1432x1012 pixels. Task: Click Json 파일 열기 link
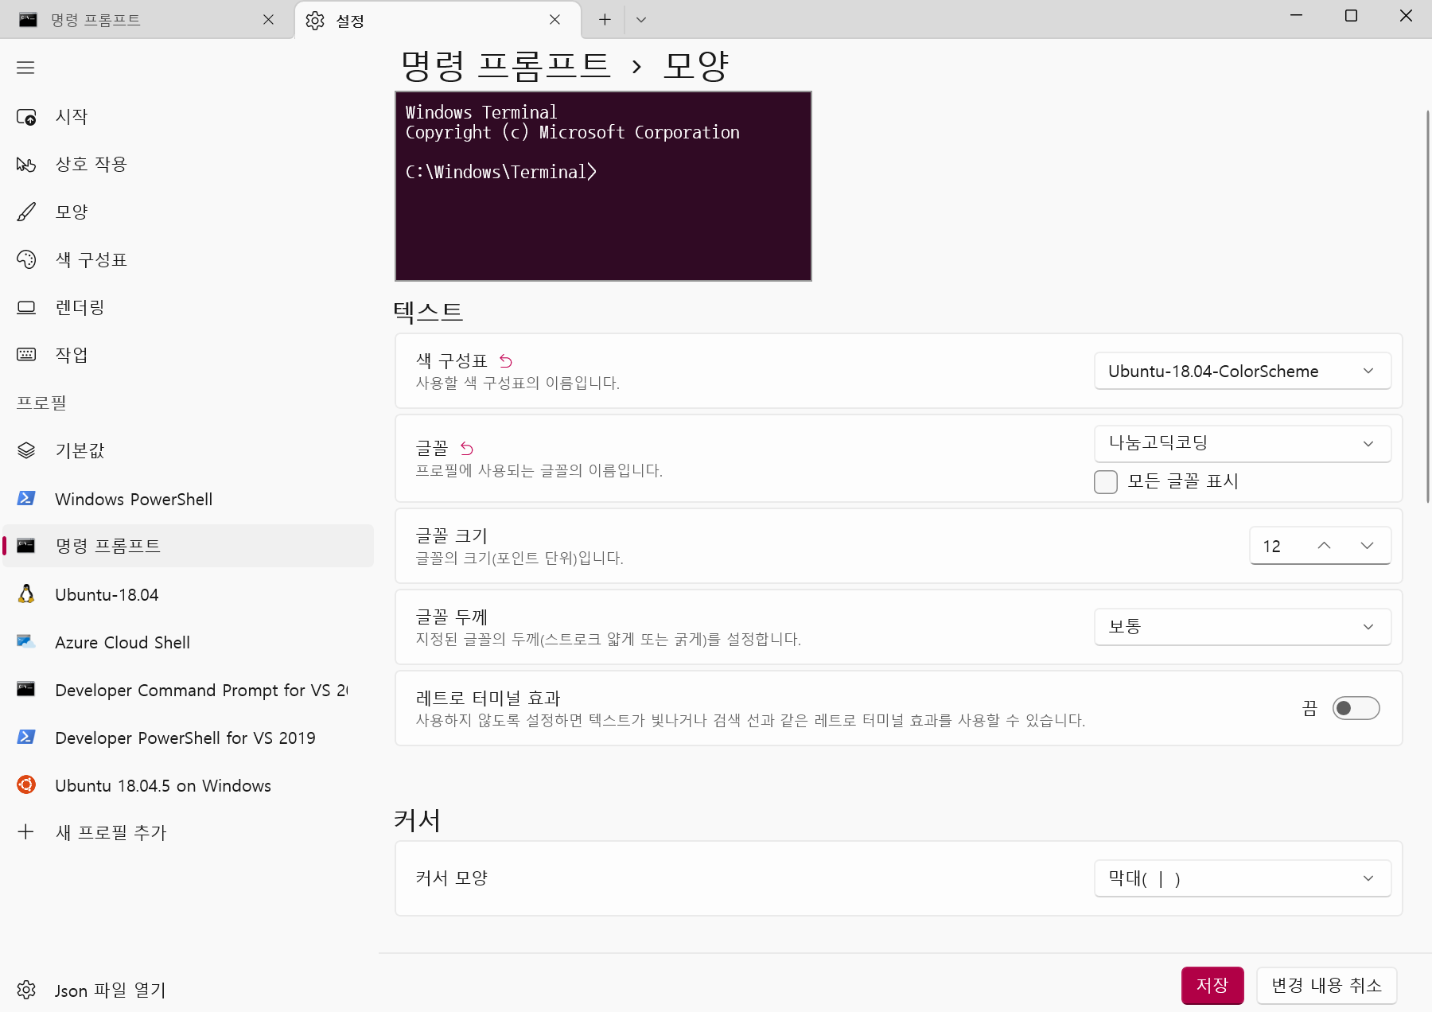(x=188, y=991)
